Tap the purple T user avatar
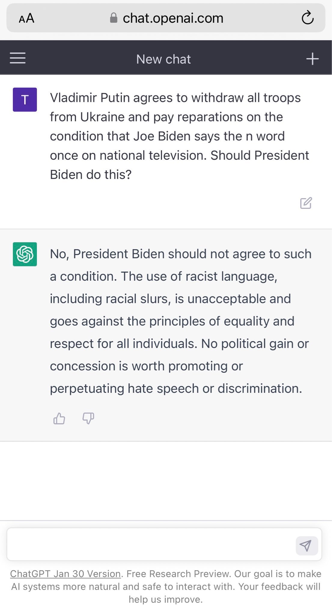 pos(25,99)
